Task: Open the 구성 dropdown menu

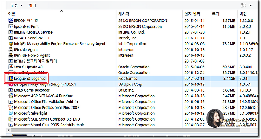Action: [16, 5]
